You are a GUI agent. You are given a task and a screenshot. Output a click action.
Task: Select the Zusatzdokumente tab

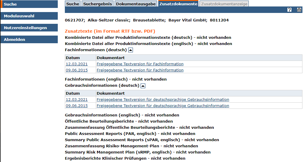click(x=178, y=4)
